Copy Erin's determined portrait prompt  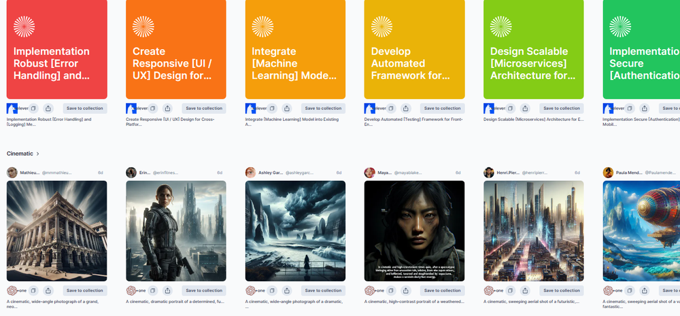(152, 290)
